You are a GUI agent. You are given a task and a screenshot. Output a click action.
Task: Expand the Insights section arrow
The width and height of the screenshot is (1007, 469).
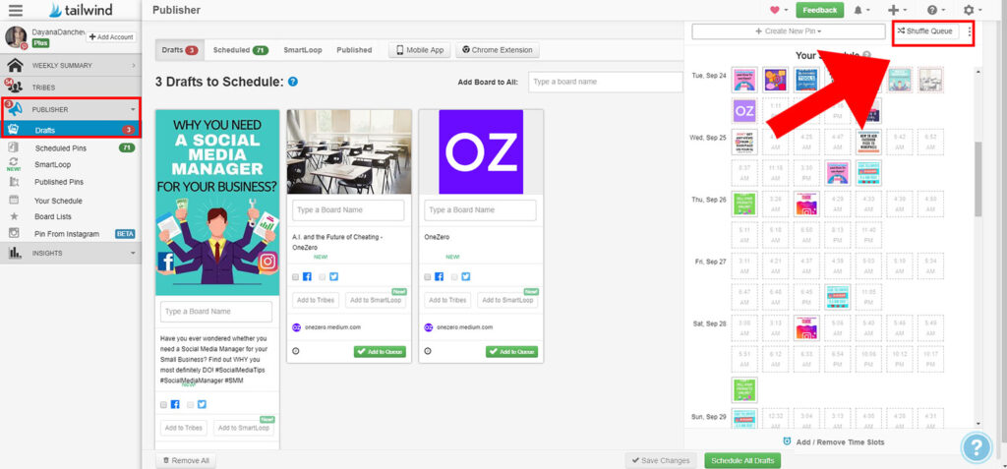pyautogui.click(x=133, y=253)
